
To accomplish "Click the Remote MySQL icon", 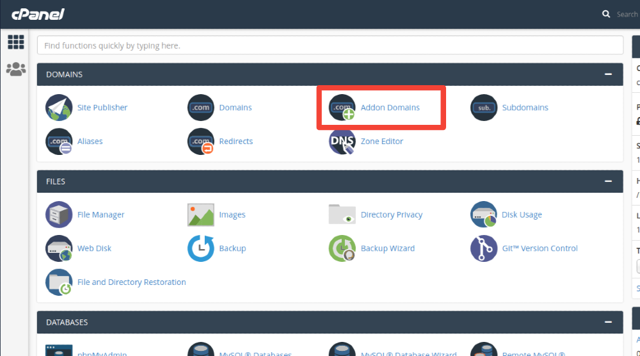I will click(x=484, y=350).
